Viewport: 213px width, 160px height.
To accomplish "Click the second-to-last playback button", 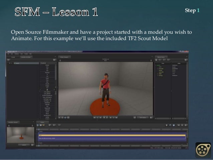I will pyautogui.click(x=114, y=118).
